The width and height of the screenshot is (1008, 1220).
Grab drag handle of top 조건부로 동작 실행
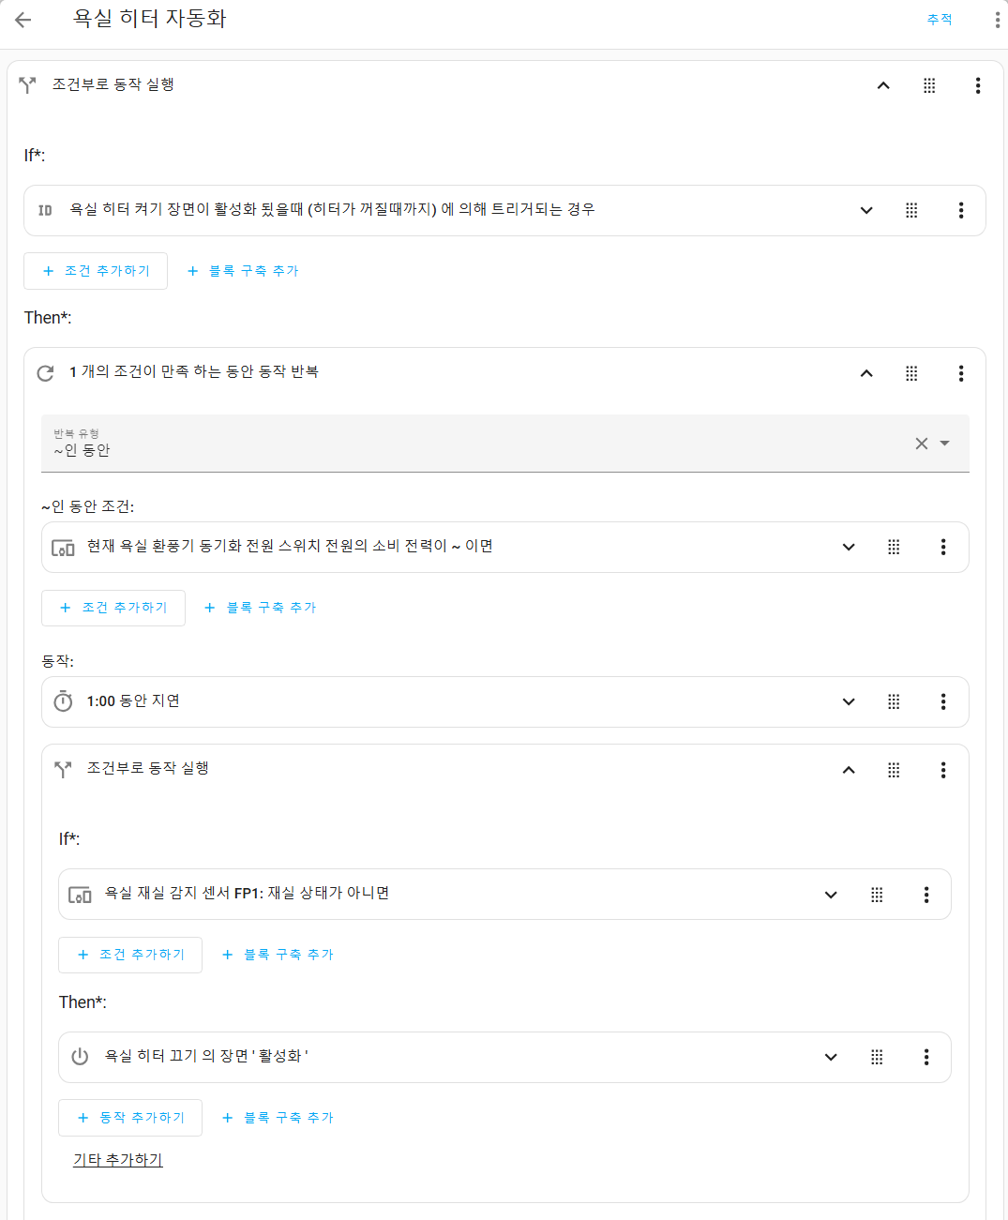click(x=929, y=85)
